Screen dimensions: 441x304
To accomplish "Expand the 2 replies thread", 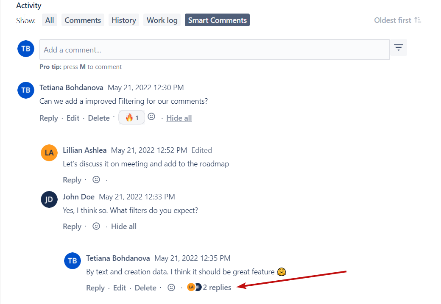I will [x=217, y=287].
